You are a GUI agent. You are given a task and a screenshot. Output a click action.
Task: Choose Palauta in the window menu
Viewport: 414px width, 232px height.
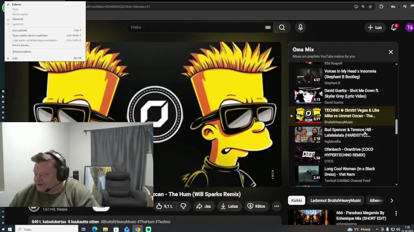coord(45,4)
